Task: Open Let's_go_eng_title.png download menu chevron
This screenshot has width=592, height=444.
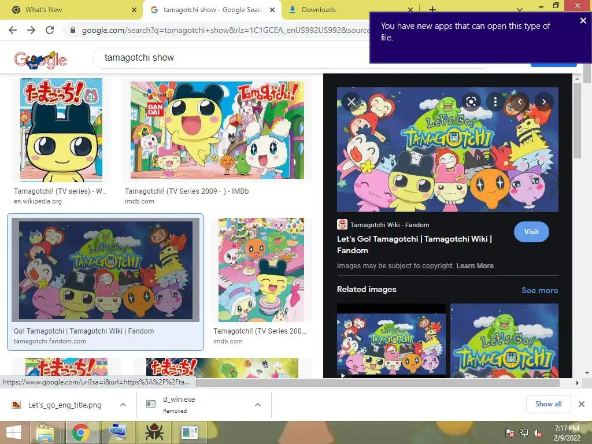Action: [123, 405]
